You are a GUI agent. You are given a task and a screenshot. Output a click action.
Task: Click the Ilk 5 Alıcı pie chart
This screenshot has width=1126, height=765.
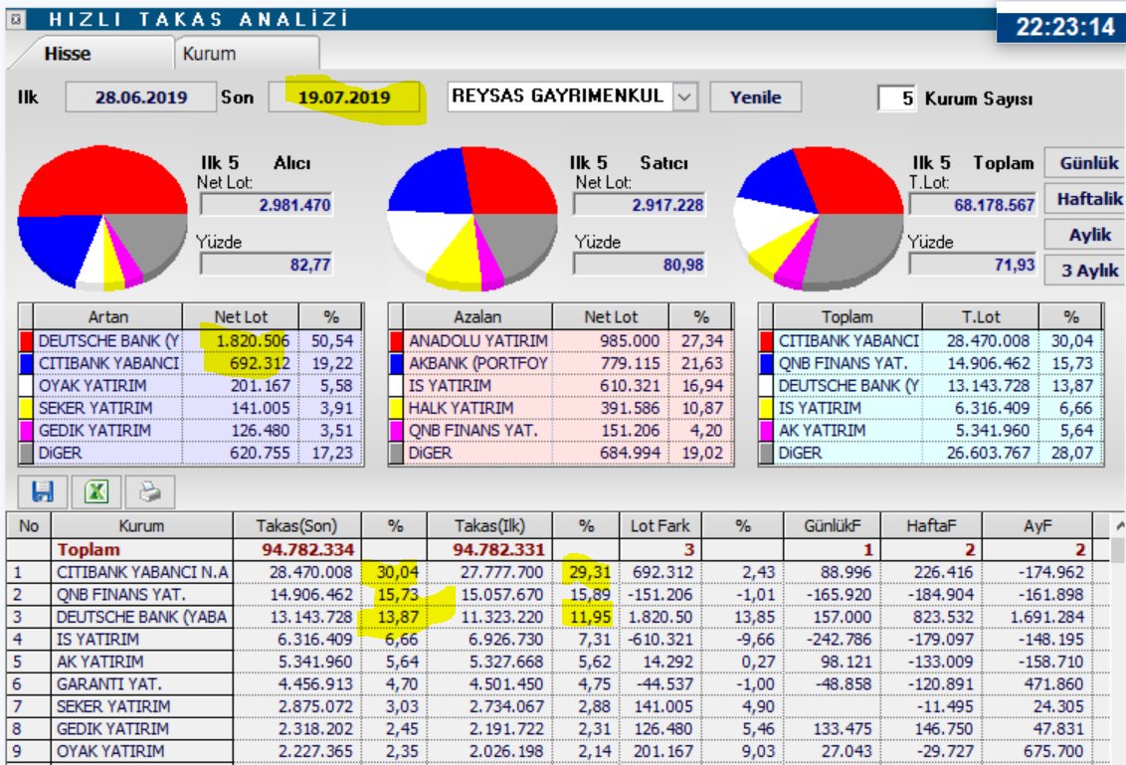102,218
